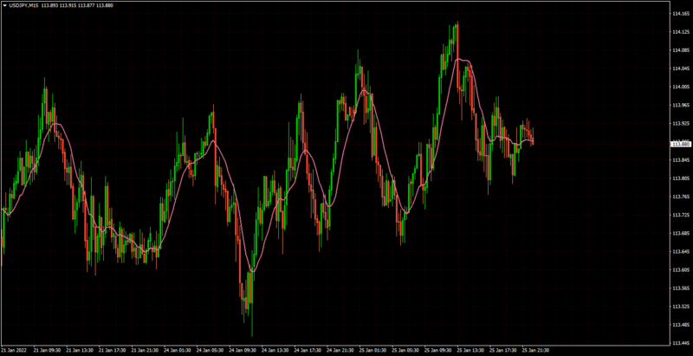Click the 113.805 price axis label

pos(680,178)
